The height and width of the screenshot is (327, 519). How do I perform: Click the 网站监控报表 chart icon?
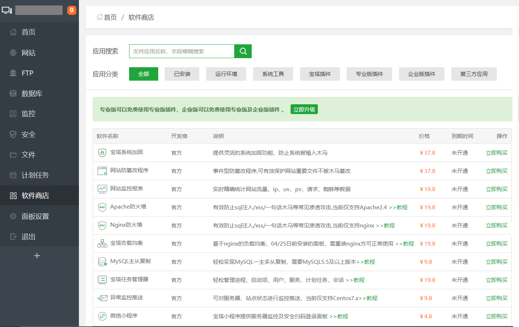click(x=102, y=189)
